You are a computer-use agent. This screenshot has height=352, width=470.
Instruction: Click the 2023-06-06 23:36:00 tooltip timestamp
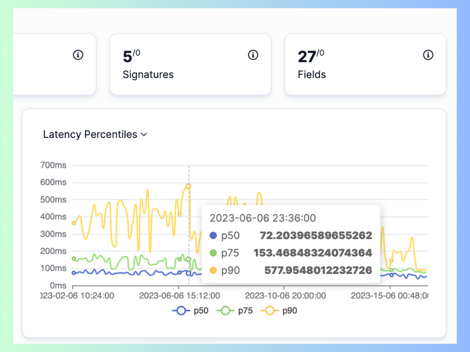[x=263, y=218]
